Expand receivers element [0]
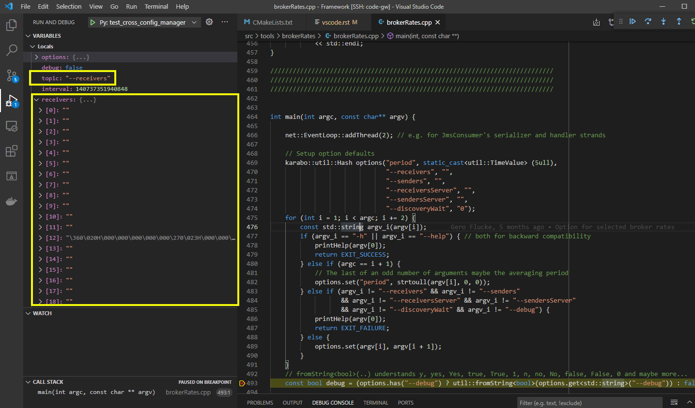Viewport: 695px width, 408px height. point(41,110)
